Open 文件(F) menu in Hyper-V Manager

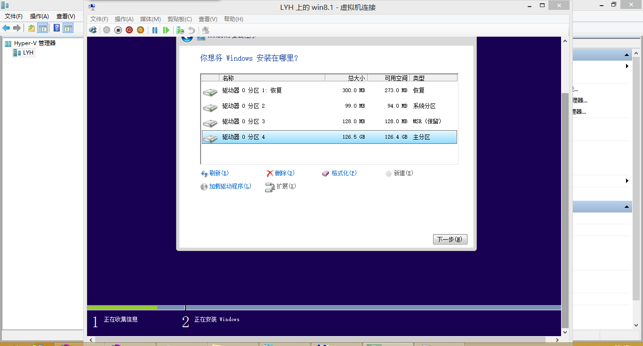coord(14,16)
